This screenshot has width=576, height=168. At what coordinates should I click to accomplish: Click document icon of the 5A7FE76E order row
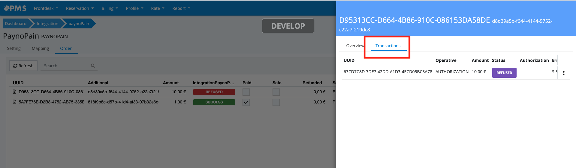coord(14,102)
